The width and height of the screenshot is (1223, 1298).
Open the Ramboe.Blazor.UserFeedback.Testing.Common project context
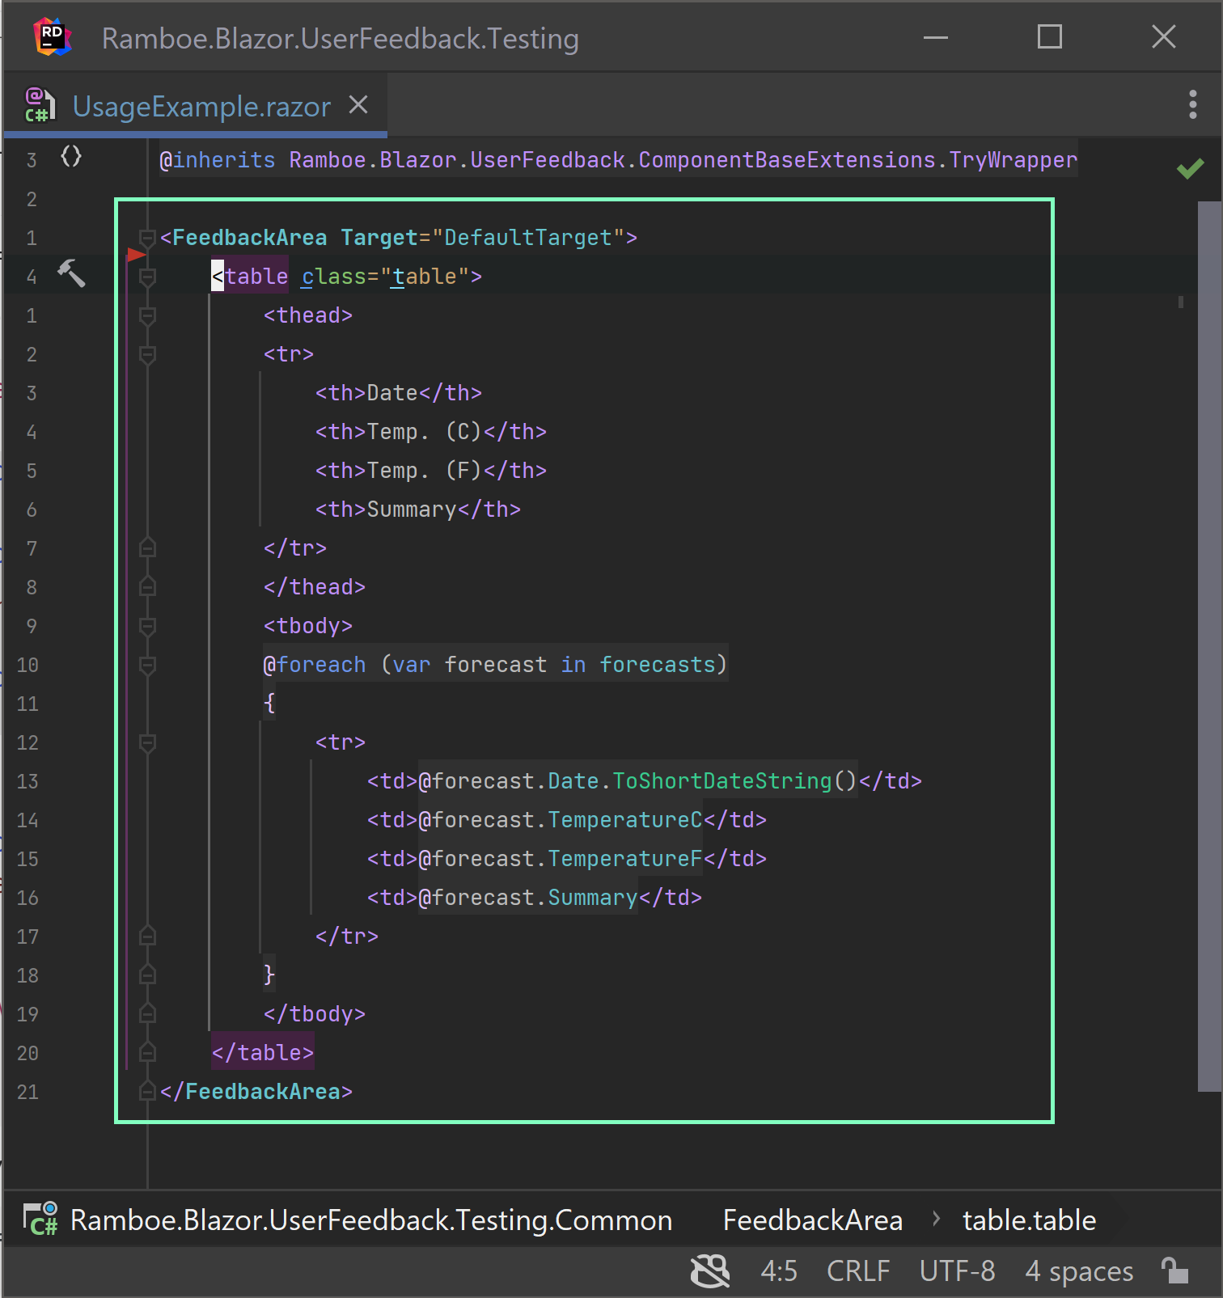coord(371,1220)
